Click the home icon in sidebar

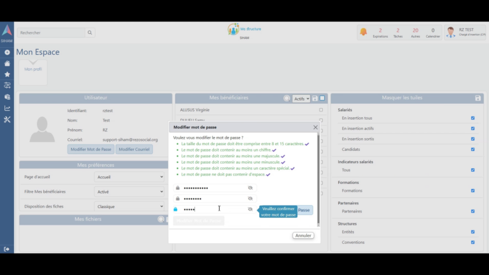pos(7,63)
